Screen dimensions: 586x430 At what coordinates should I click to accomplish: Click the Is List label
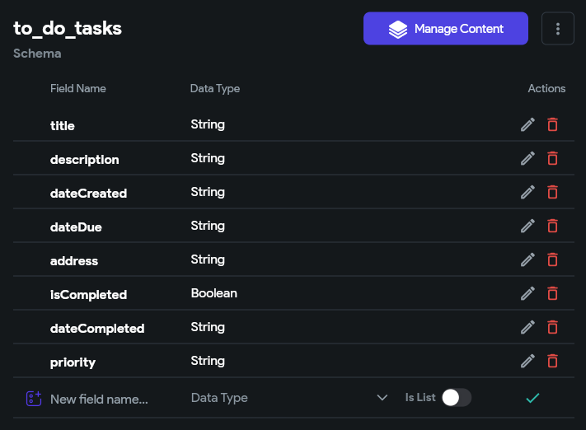(420, 398)
